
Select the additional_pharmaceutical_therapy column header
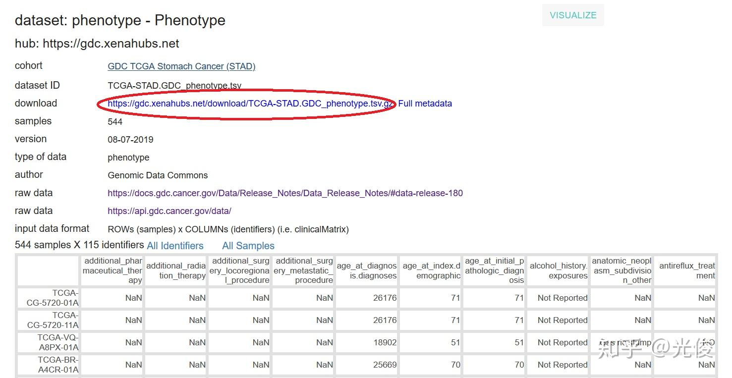click(113, 270)
